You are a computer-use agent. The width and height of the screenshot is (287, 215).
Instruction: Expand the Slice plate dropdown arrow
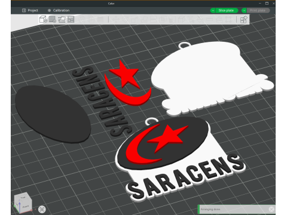tap(213, 10)
